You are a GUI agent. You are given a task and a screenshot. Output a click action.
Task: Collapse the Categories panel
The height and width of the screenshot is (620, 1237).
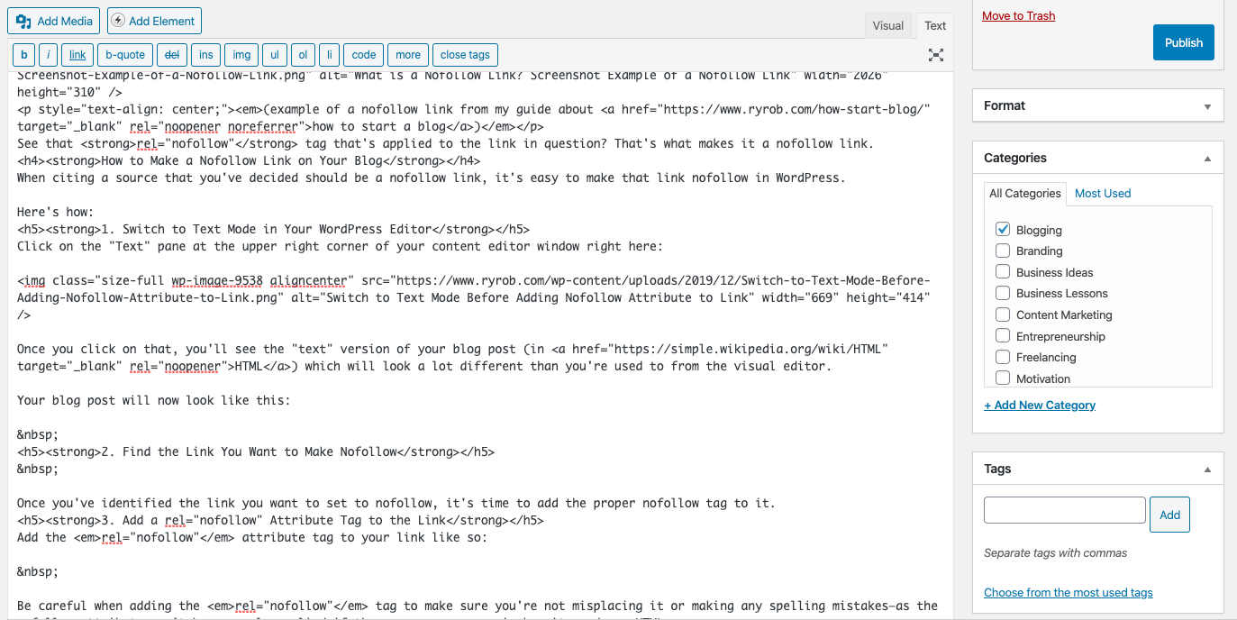pos(1207,157)
